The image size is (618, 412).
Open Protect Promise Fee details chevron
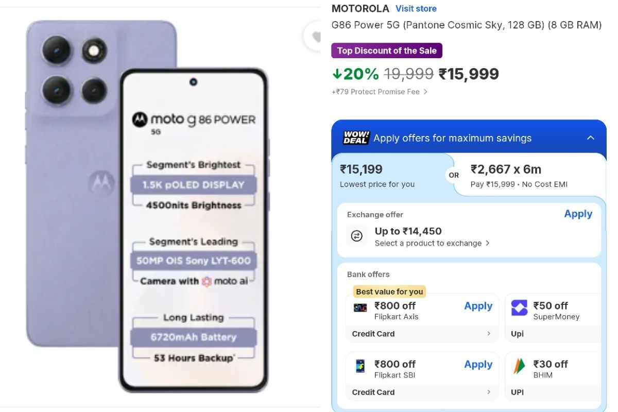(x=425, y=92)
